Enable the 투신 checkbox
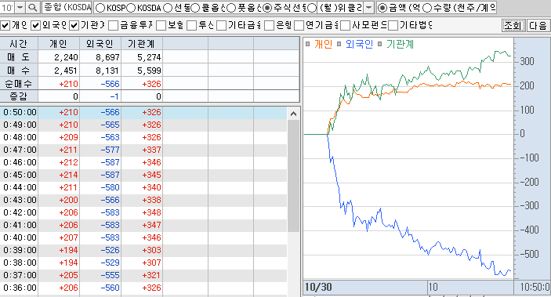551x297 pixels. (x=191, y=25)
